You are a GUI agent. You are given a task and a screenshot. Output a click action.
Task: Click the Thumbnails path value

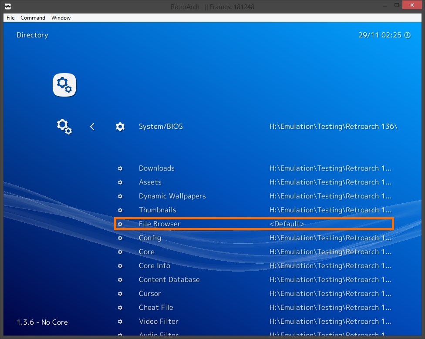[331, 210]
